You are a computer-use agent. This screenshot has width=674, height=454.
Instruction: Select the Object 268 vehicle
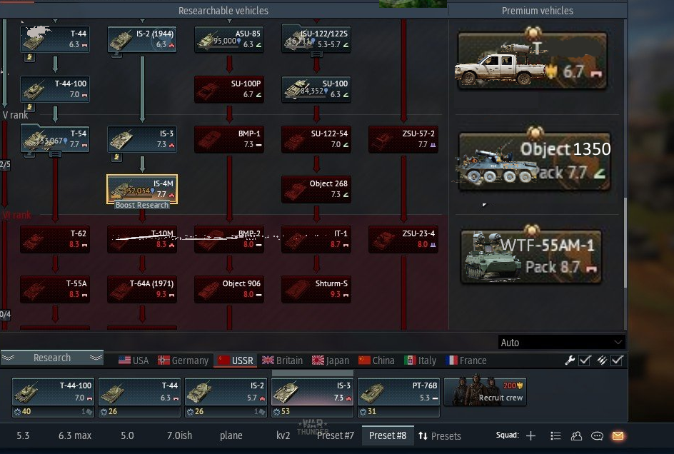tap(316, 189)
